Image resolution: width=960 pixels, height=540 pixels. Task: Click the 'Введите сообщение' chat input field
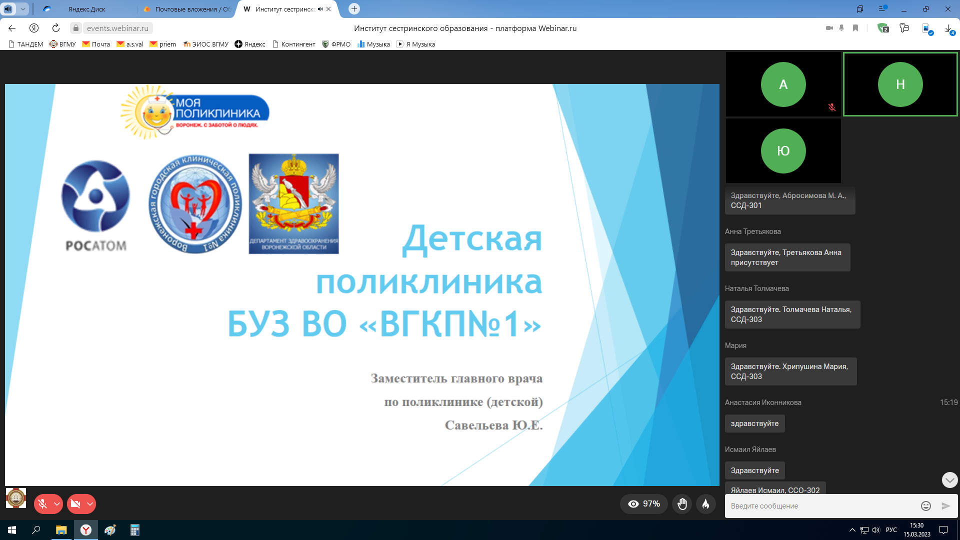(x=820, y=506)
